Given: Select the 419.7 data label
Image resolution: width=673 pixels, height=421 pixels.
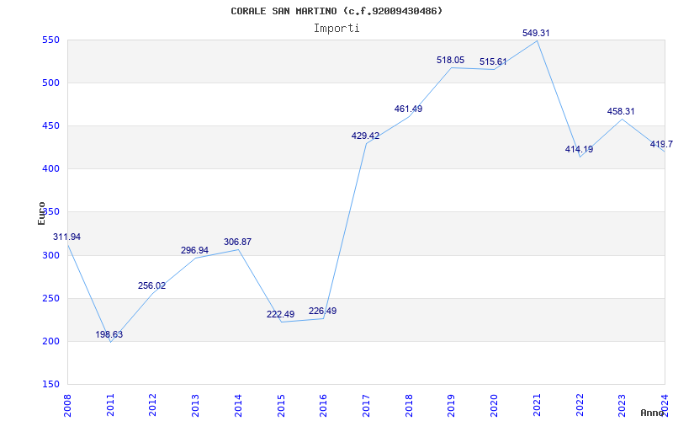Looking at the screenshot, I should (661, 144).
